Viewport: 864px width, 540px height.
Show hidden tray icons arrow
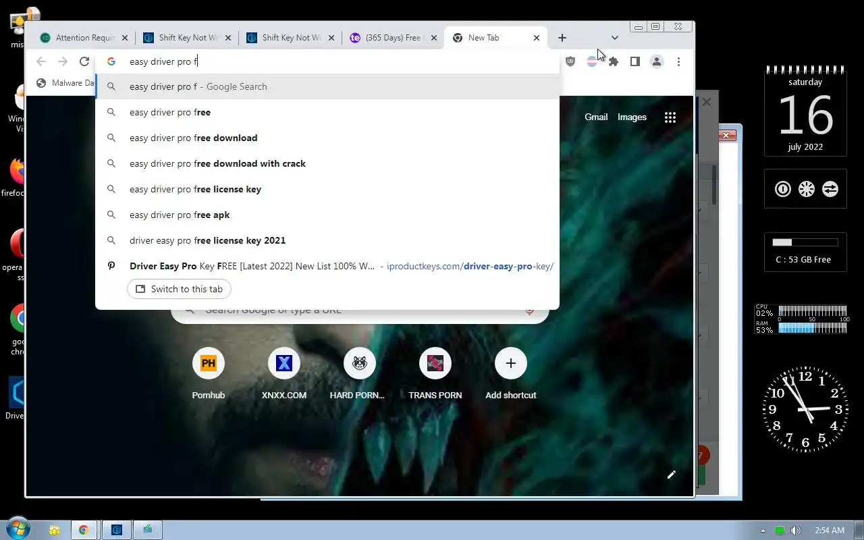(x=763, y=531)
